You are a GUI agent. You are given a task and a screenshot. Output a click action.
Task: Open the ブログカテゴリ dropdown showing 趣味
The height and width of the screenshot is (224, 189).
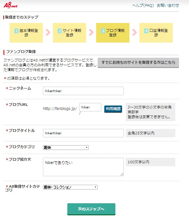66,147
